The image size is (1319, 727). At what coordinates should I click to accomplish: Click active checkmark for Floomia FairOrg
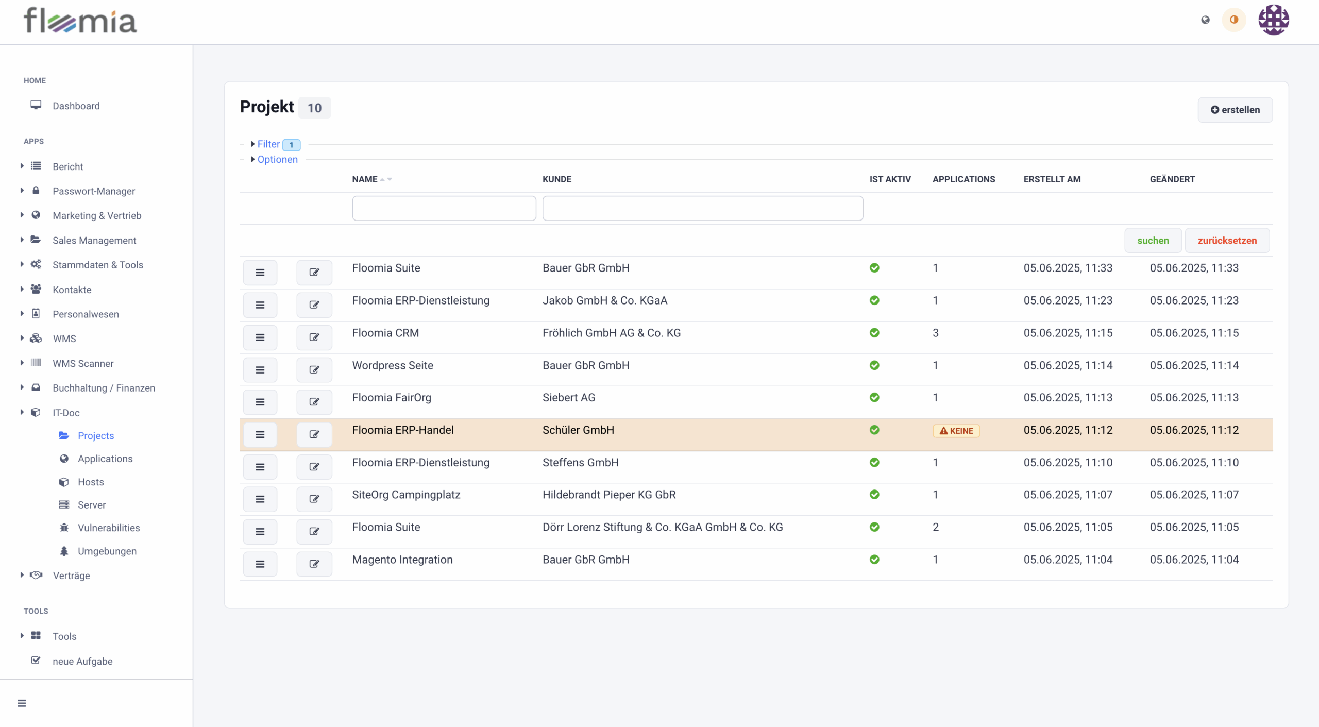click(x=874, y=398)
